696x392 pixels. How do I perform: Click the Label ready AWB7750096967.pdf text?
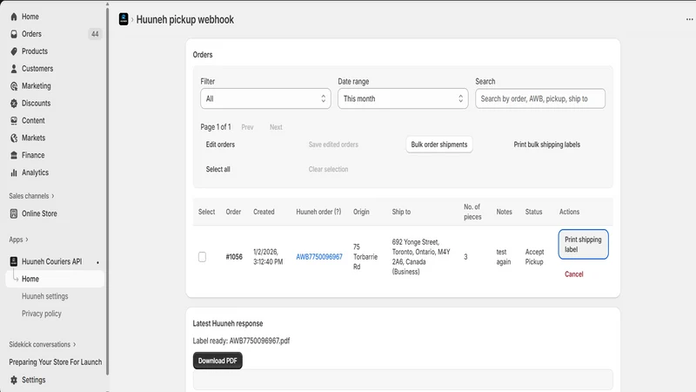point(241,341)
